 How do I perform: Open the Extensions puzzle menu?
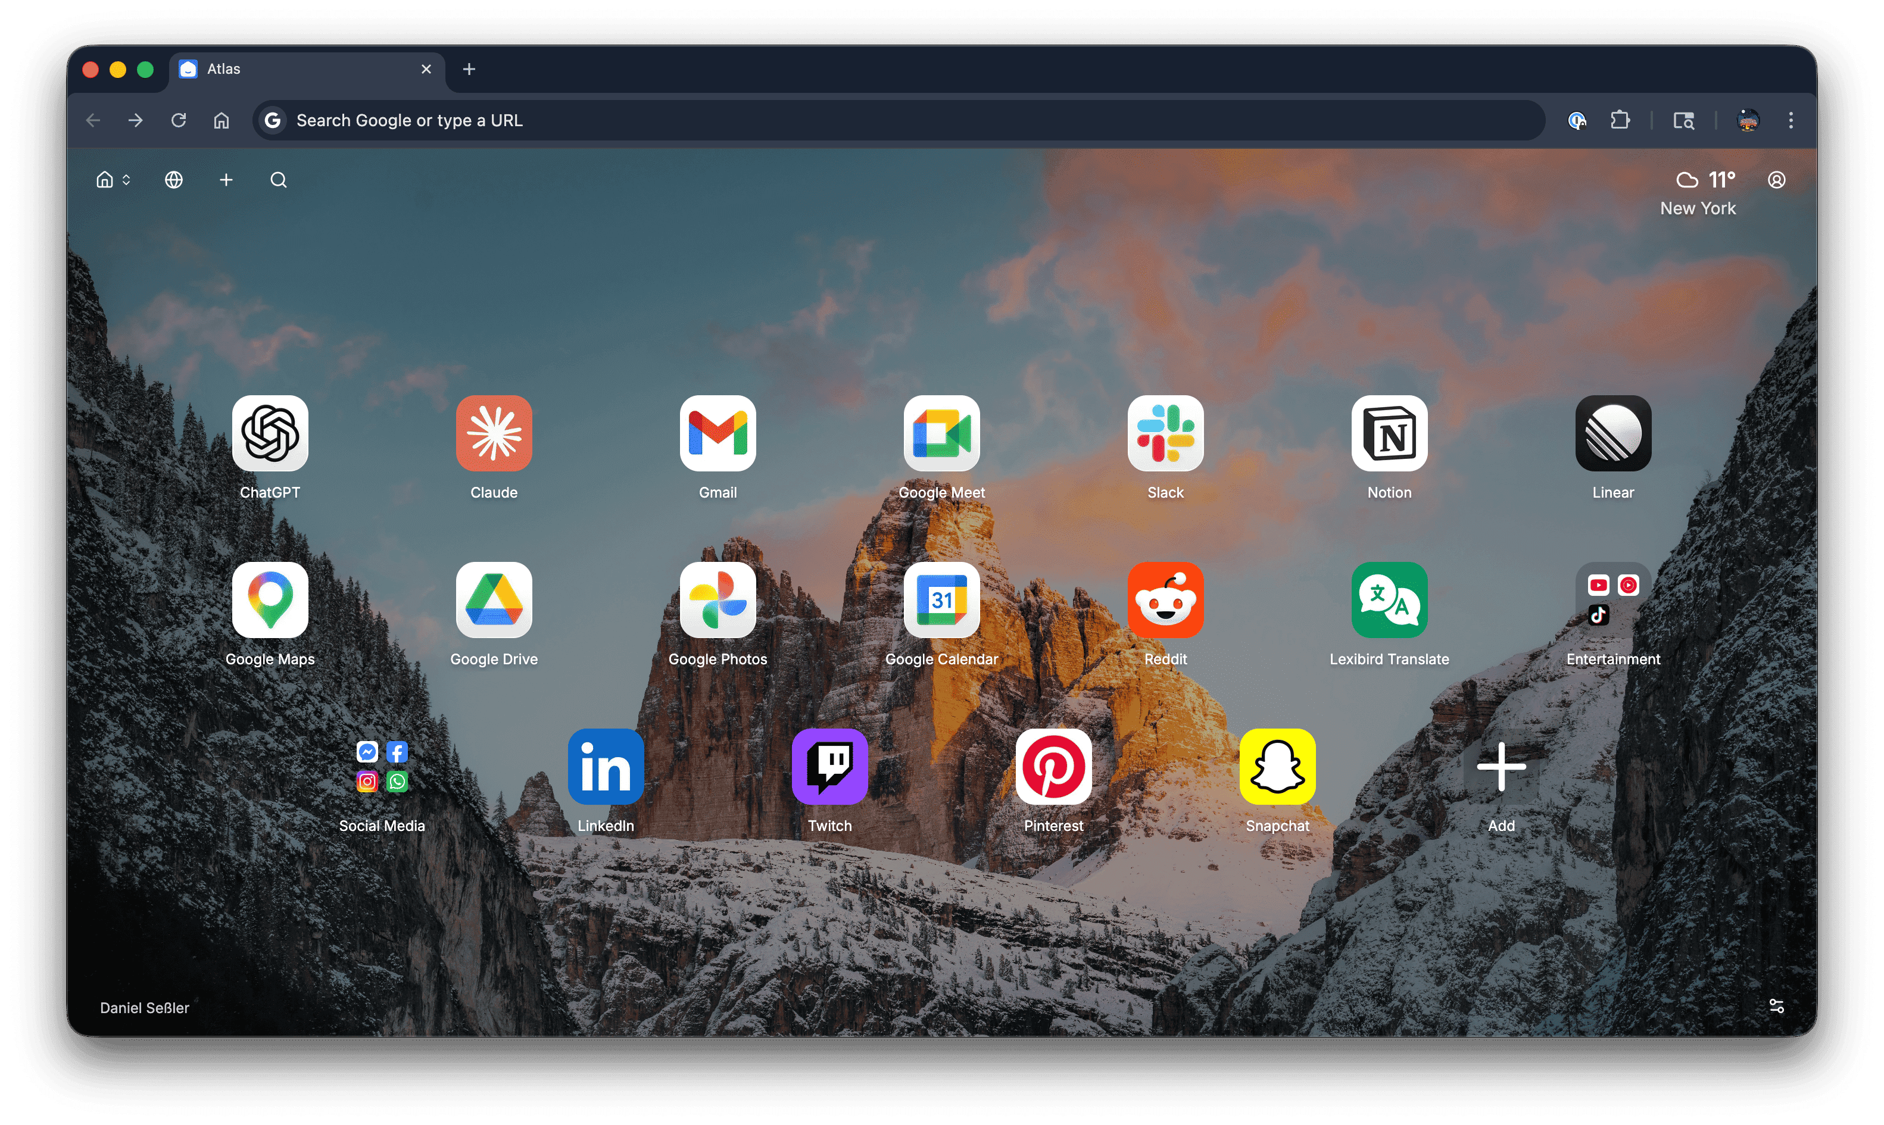(x=1620, y=120)
